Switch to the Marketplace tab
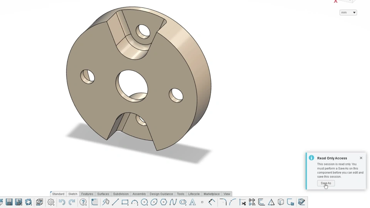 click(212, 194)
